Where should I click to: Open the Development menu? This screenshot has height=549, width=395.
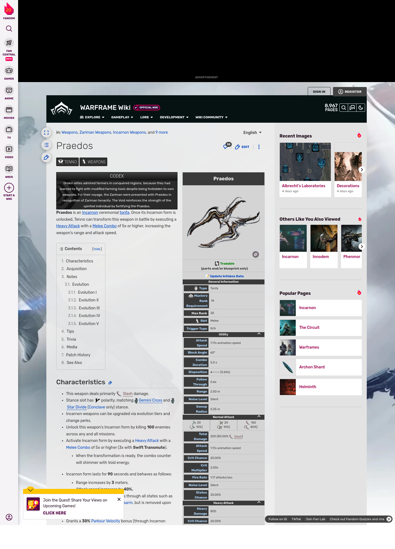click(174, 117)
